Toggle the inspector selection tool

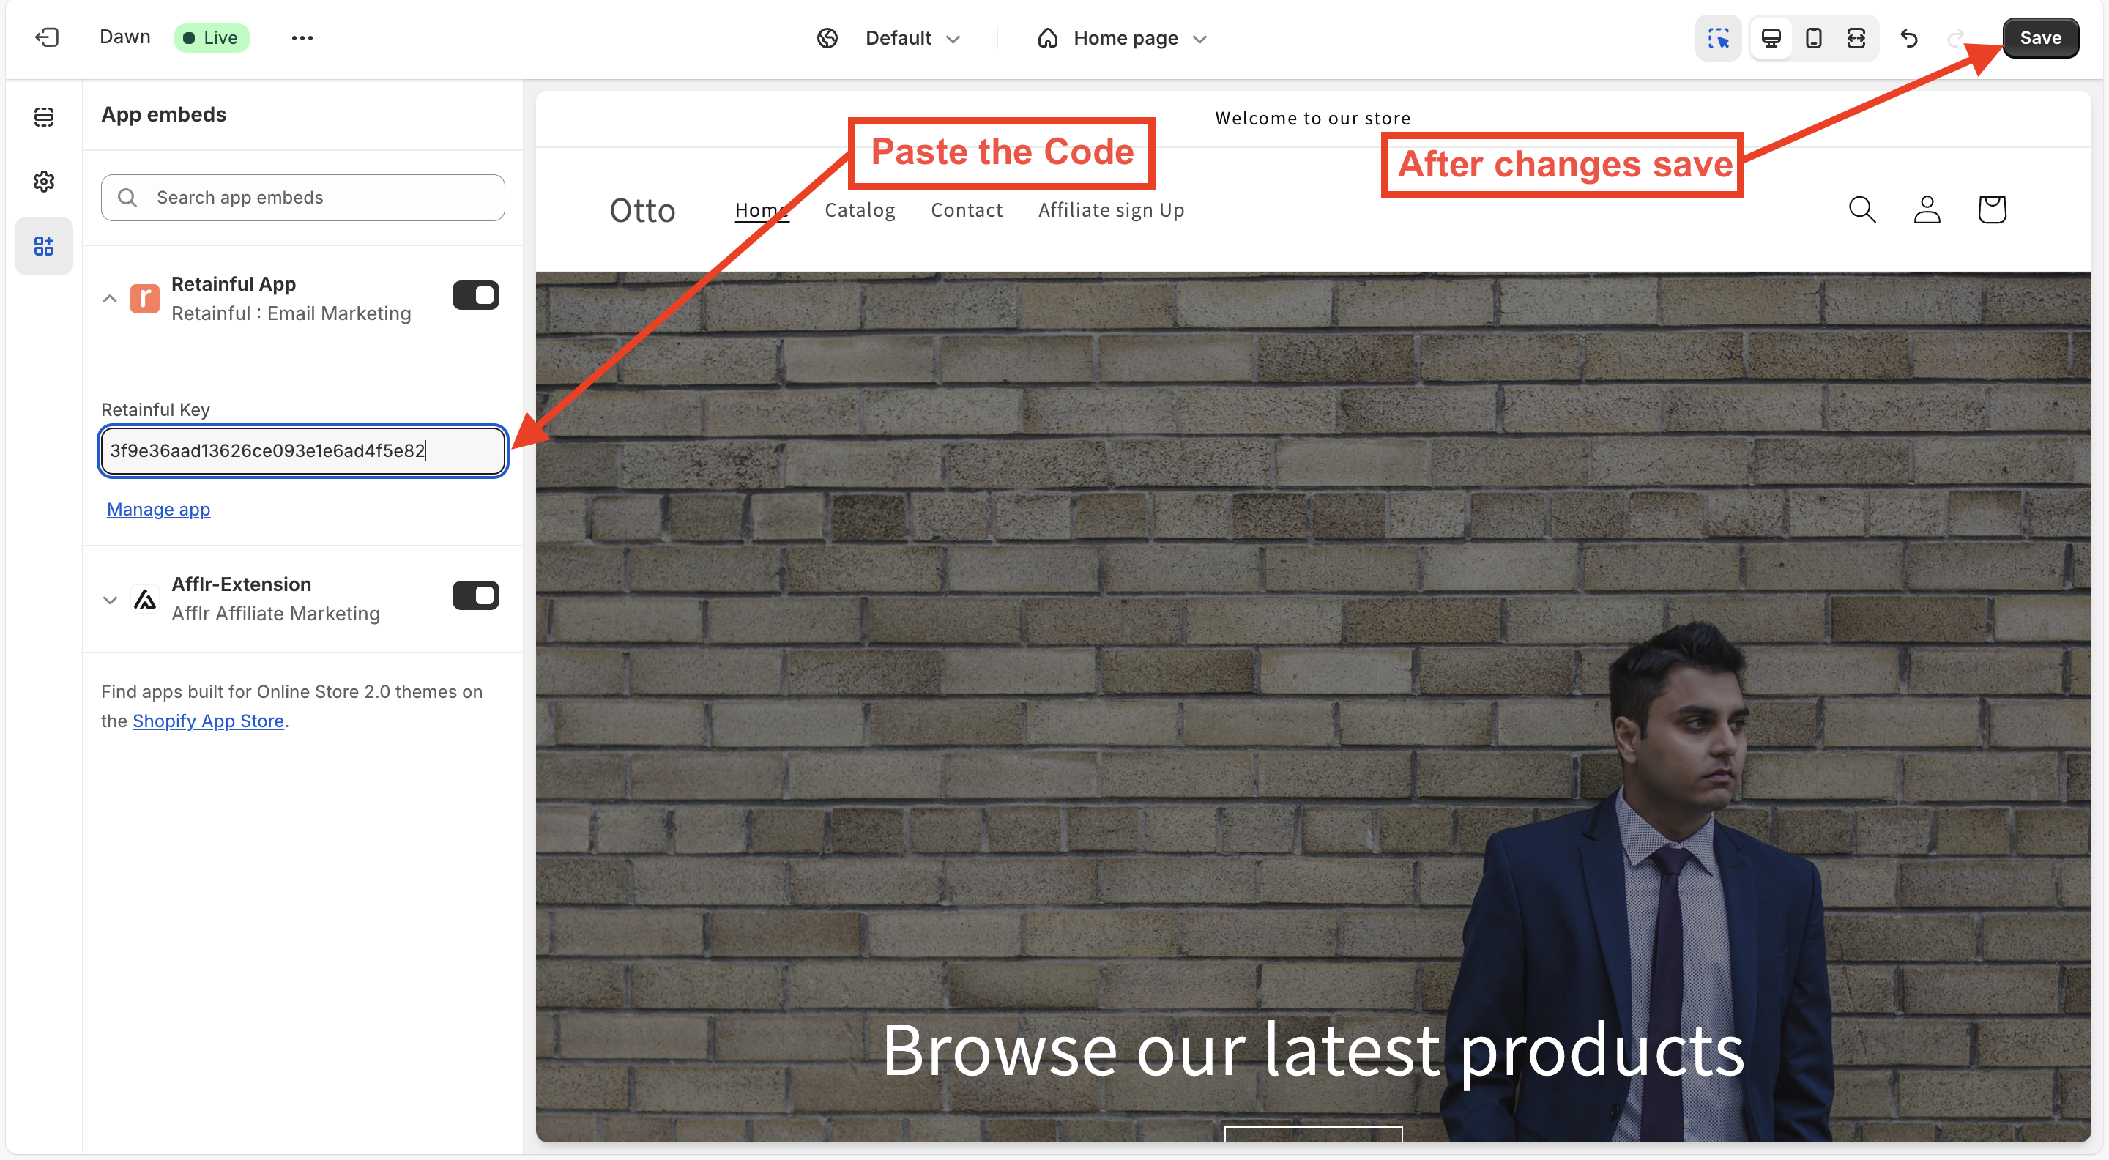click(x=1718, y=37)
